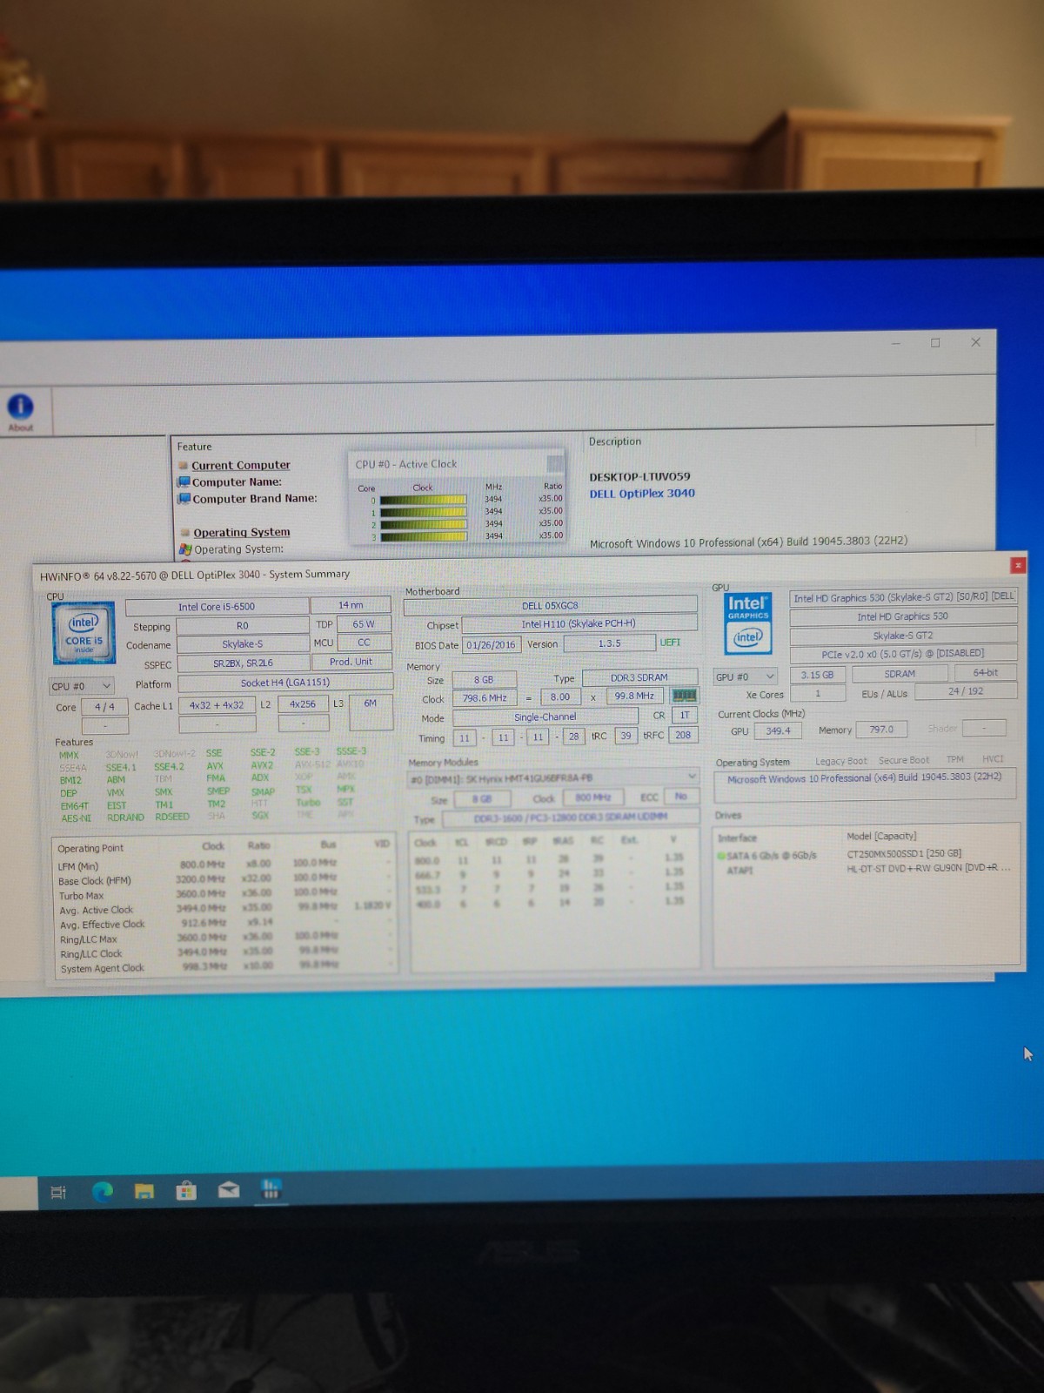Screen dimensions: 1044x1393
Task: Click the TPM indicator
Action: [955, 759]
